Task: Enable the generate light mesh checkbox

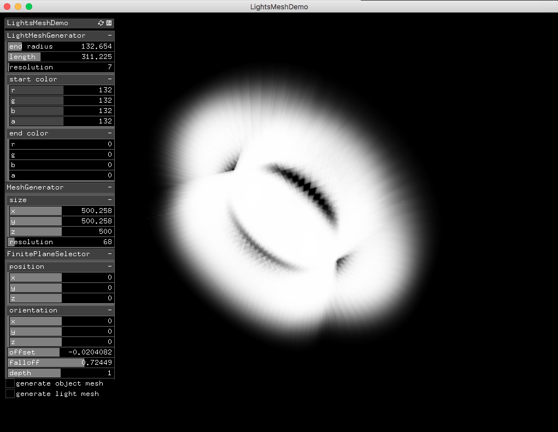Action: [10, 394]
